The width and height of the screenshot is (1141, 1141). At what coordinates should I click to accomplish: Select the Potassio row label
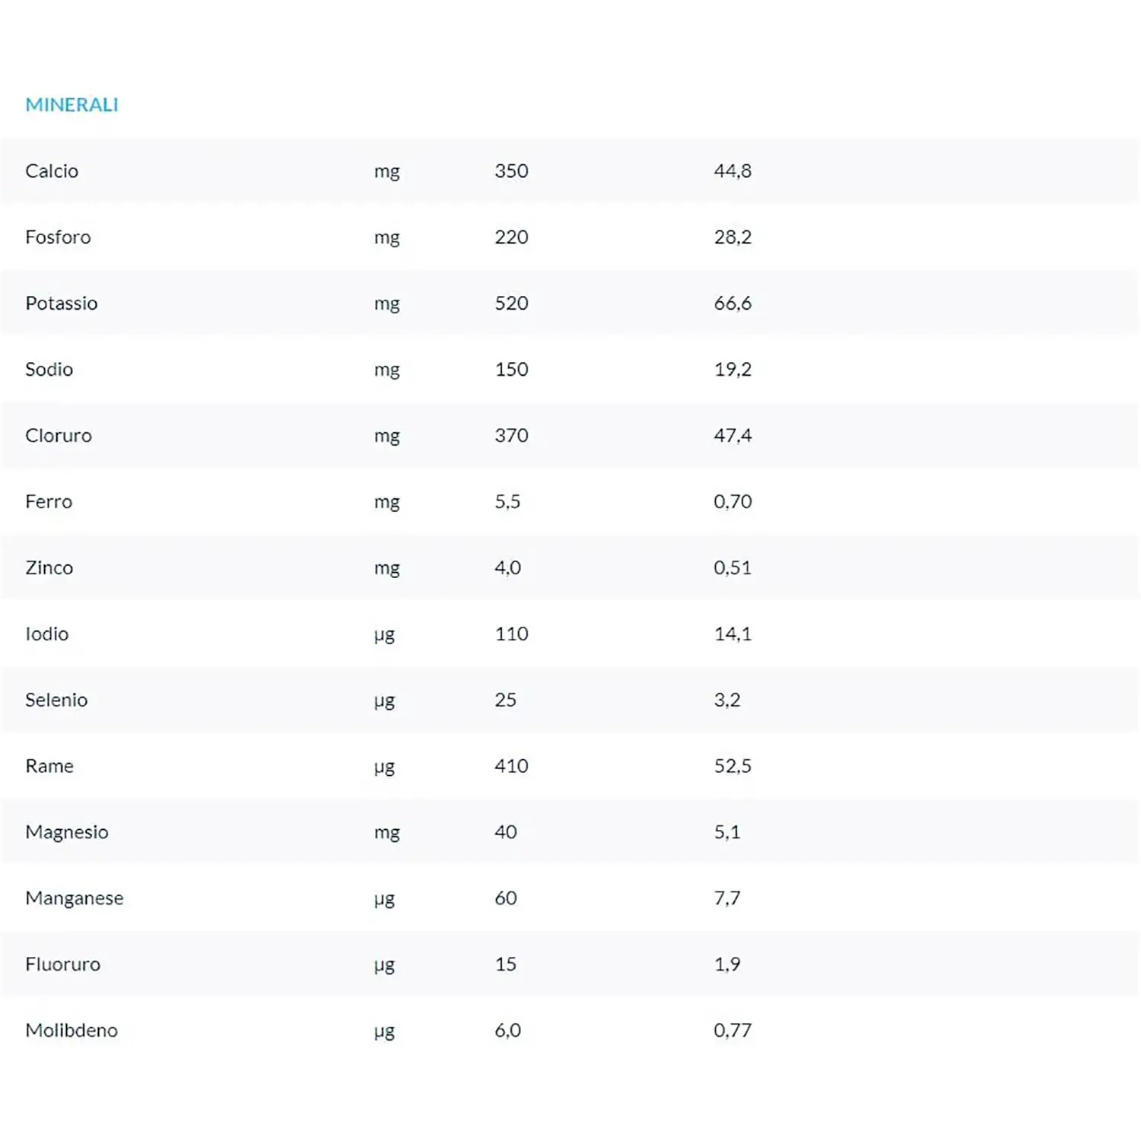tap(61, 304)
